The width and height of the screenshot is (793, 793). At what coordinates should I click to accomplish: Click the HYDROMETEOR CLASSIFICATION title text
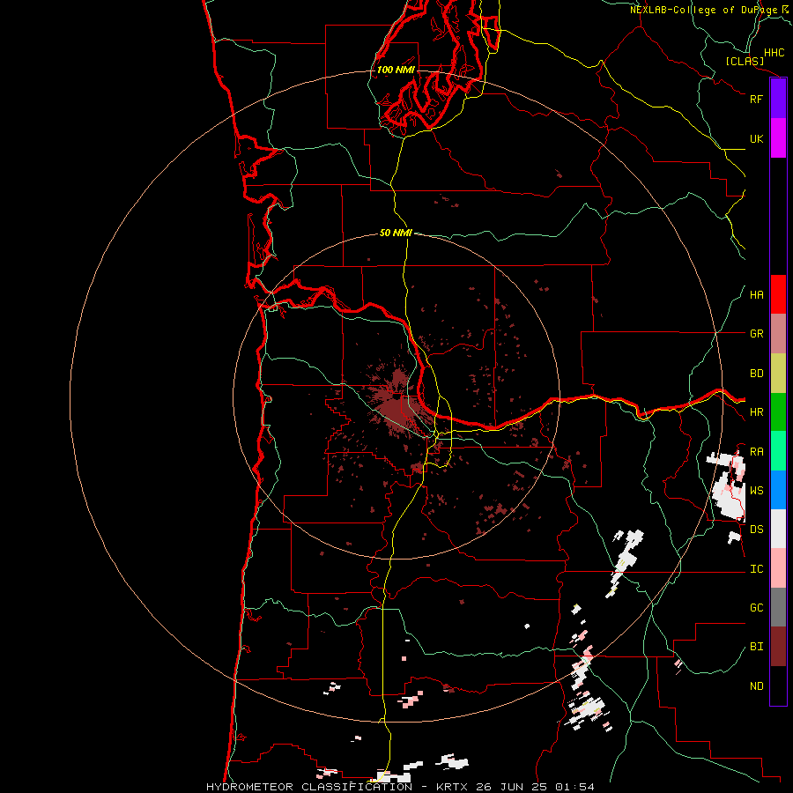[x=309, y=787]
